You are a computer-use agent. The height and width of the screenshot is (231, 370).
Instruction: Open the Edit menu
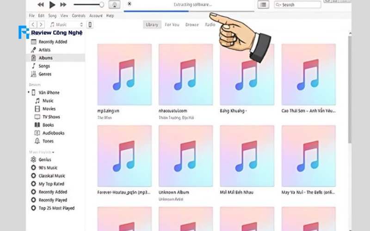pyautogui.click(x=41, y=16)
